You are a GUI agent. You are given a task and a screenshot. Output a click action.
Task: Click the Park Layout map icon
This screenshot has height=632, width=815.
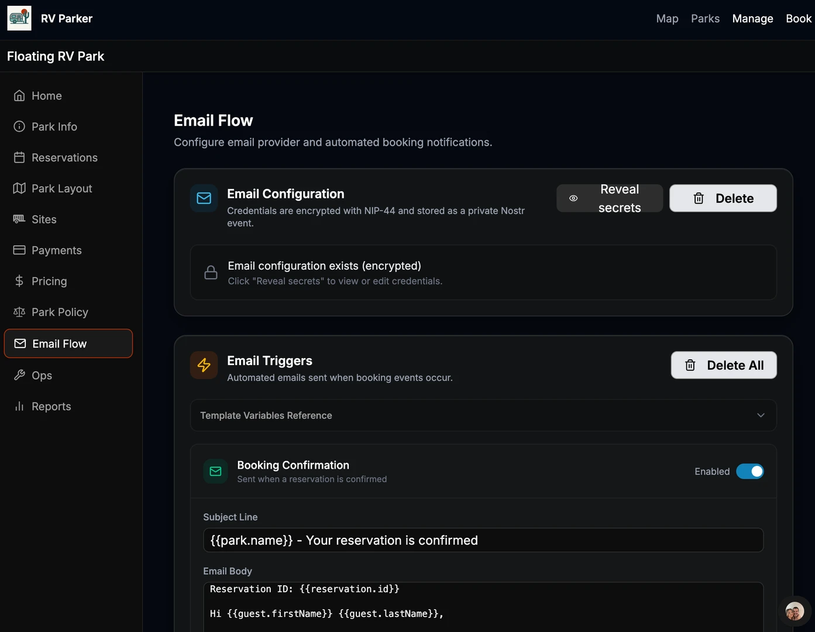(x=19, y=188)
